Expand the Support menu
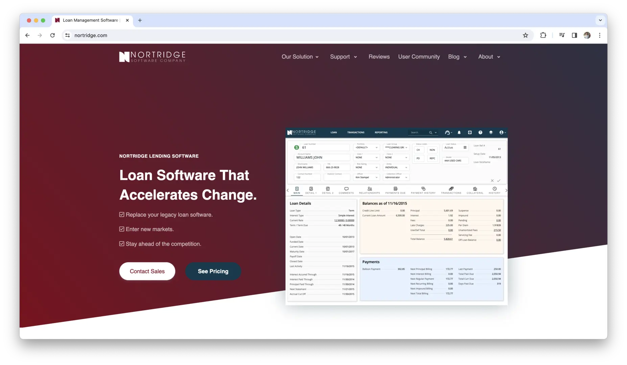This screenshot has width=627, height=365. click(x=343, y=57)
